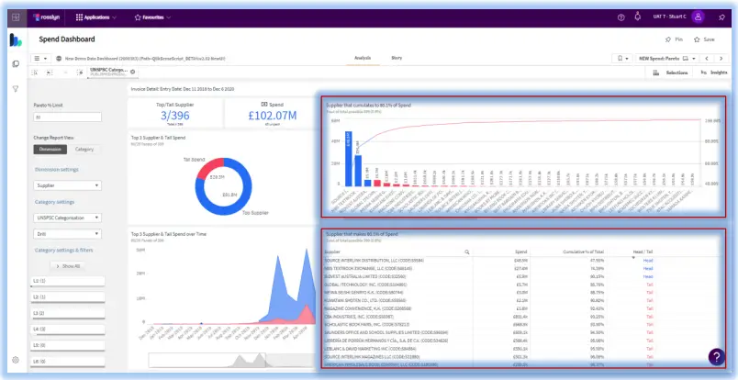Screen dimensions: 738x380
Task: Go to the next sheet
Action: click(x=721, y=59)
